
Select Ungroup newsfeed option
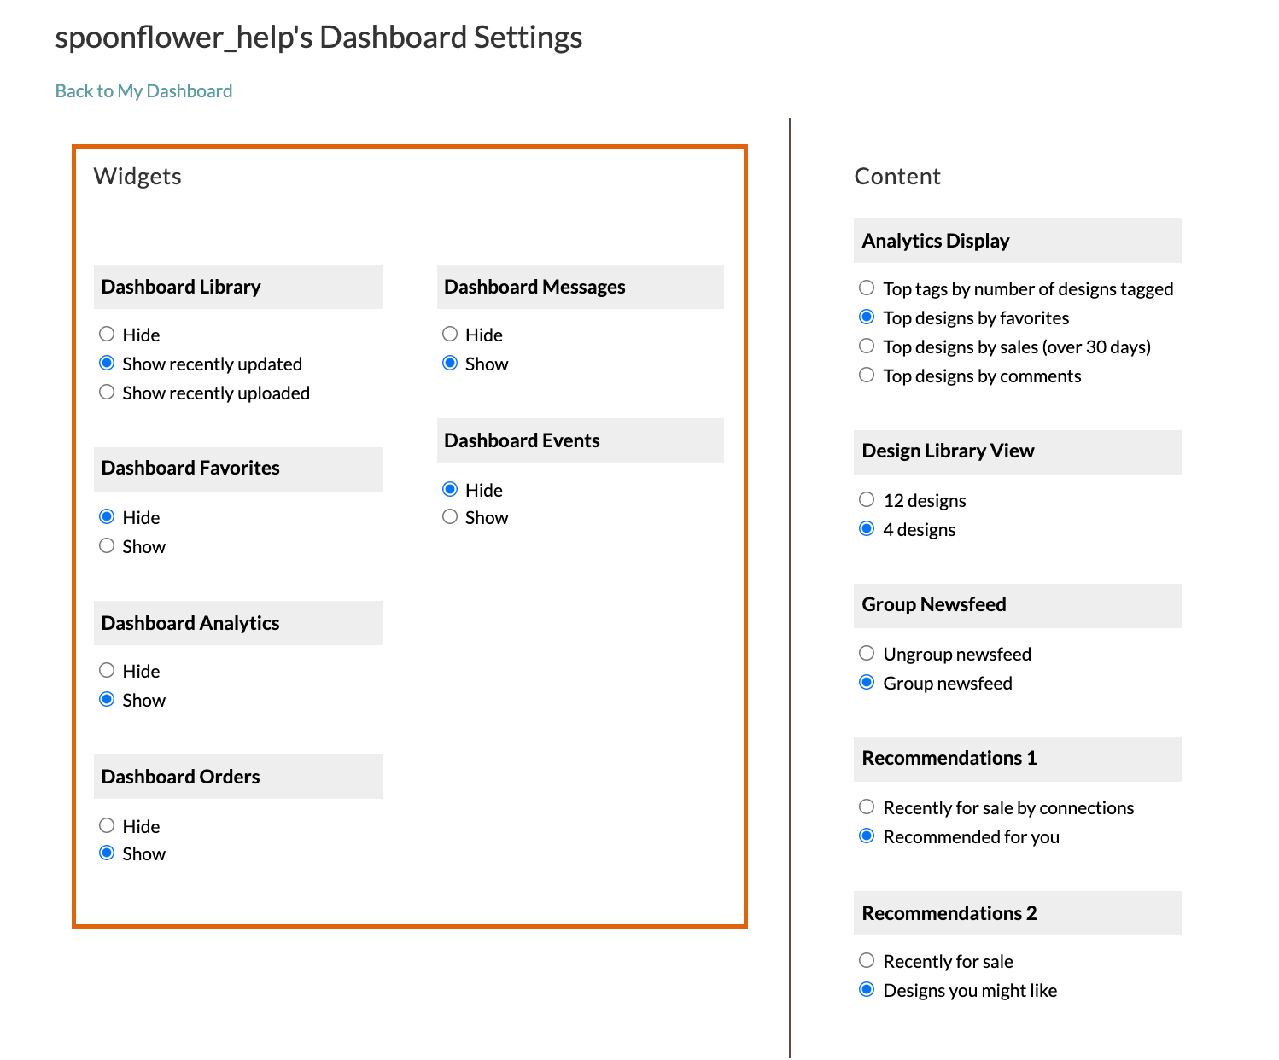867,653
